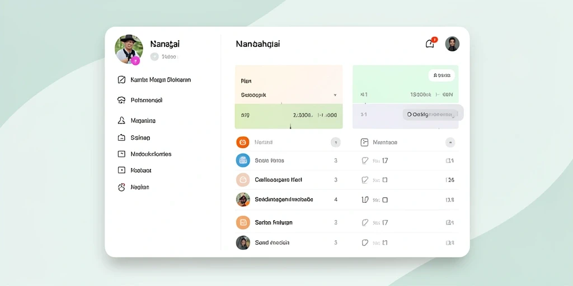Open the notification bell in the header
573x286 pixels.
[x=430, y=44]
